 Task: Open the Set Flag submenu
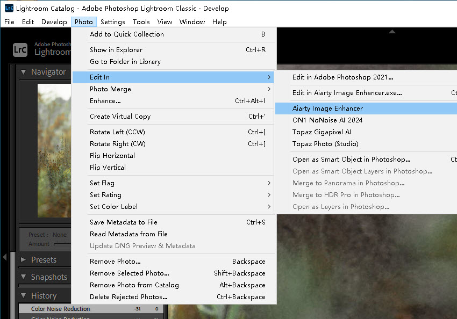pyautogui.click(x=173, y=183)
